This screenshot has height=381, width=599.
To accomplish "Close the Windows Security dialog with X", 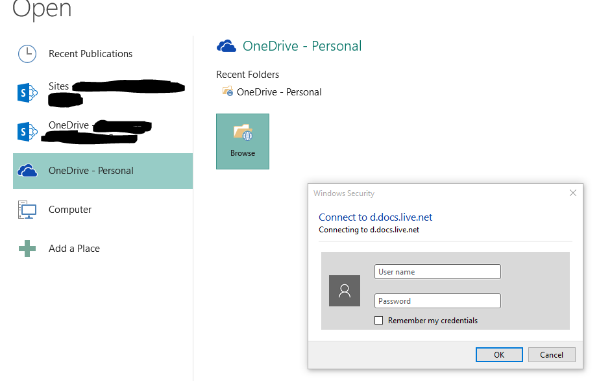I will pos(572,193).
